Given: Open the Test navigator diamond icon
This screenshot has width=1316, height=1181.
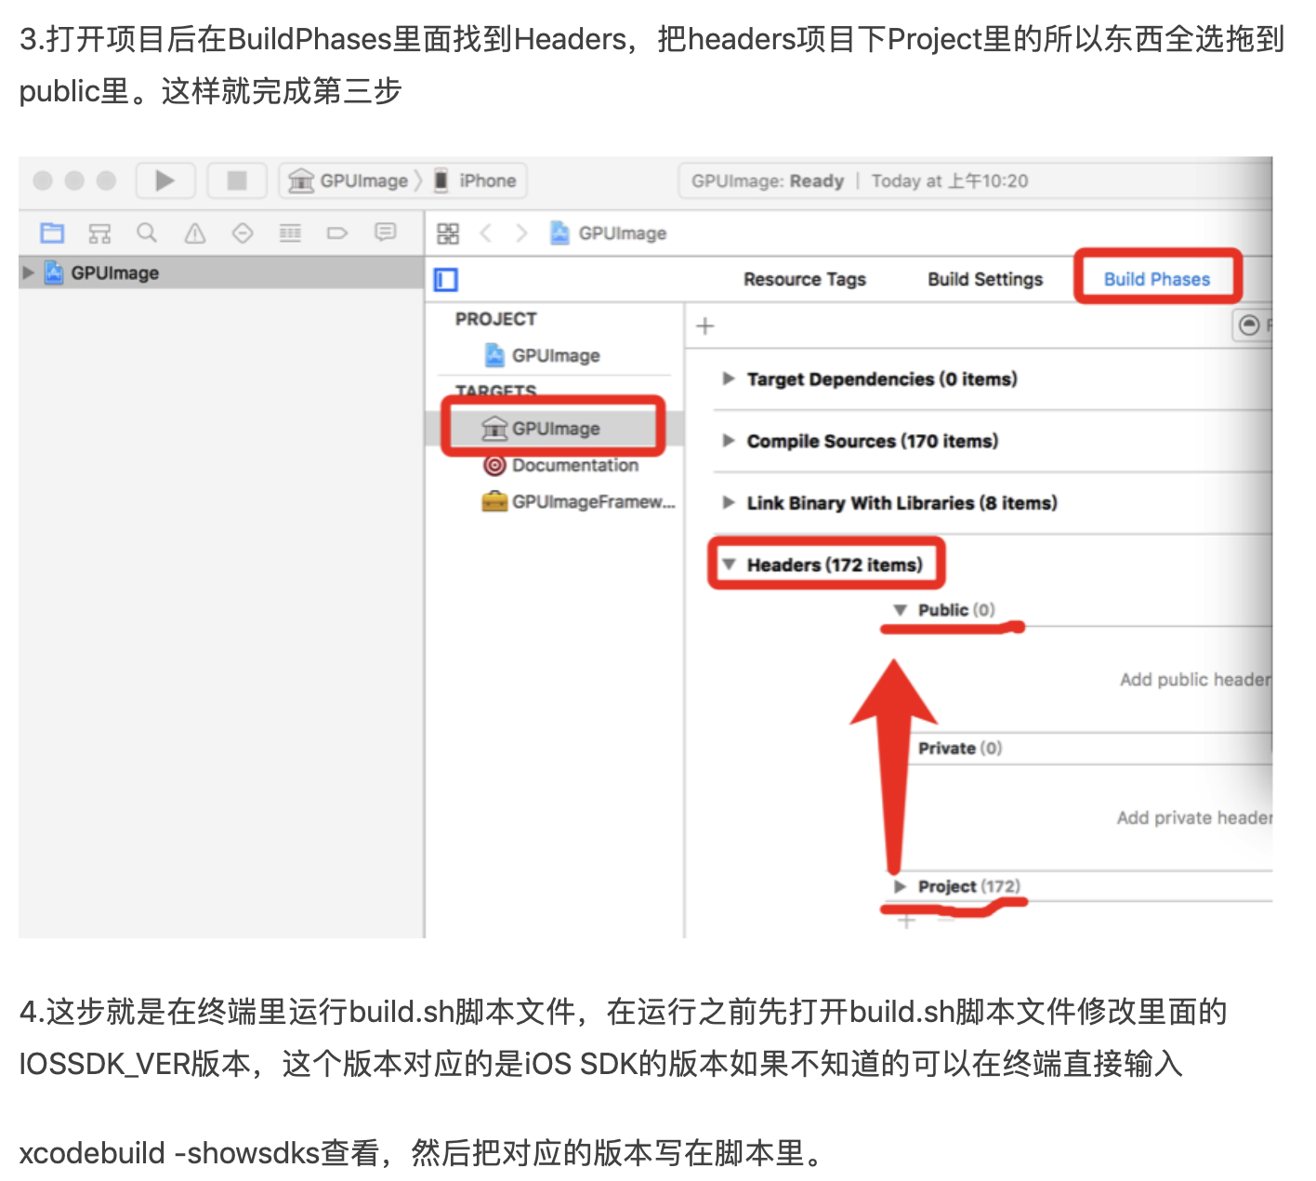Looking at the screenshot, I should point(242,232).
